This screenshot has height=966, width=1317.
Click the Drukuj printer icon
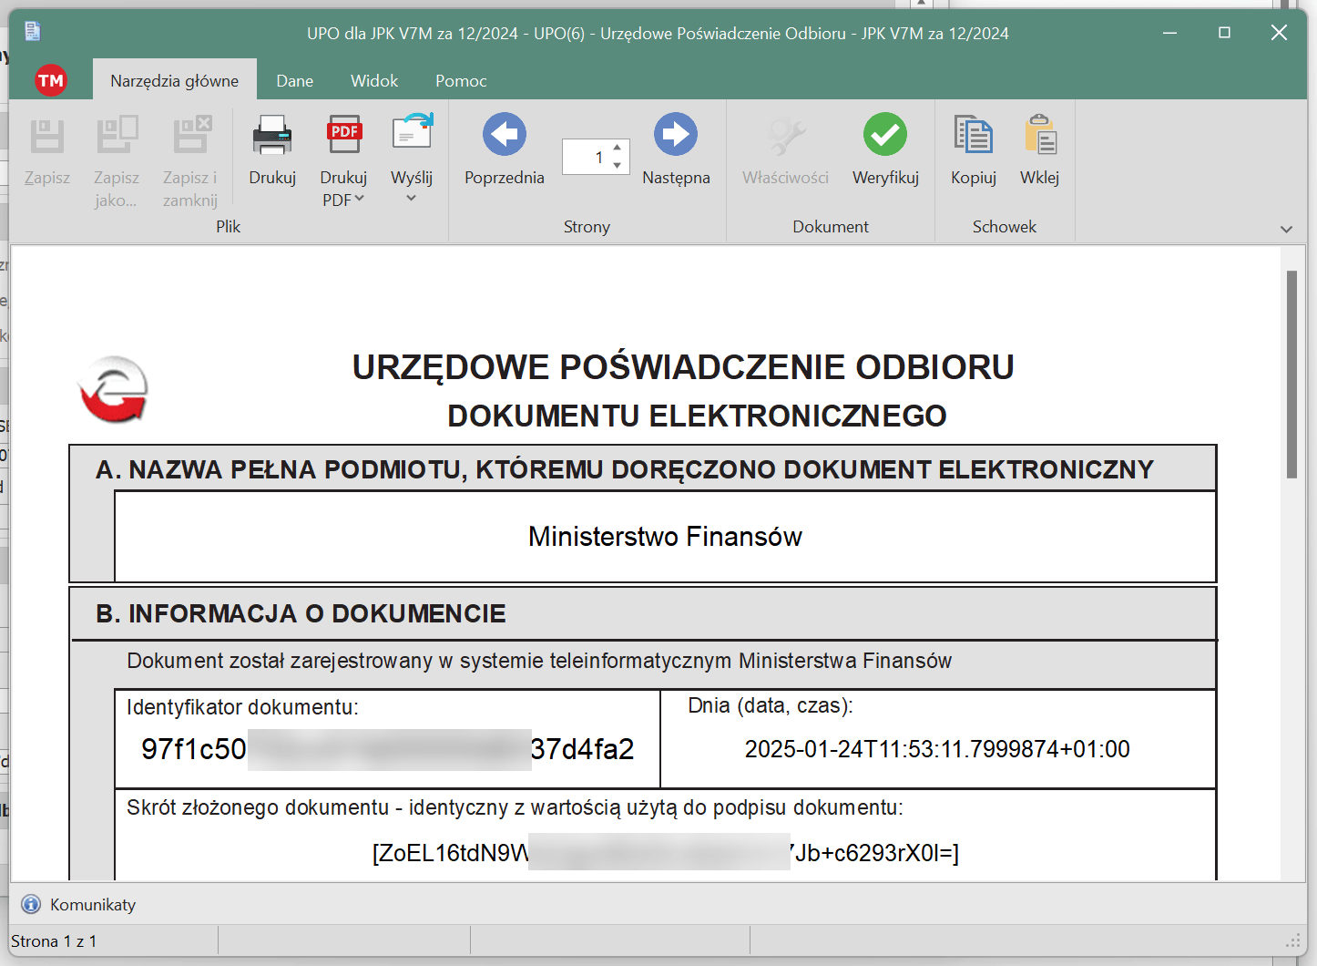tap(271, 135)
